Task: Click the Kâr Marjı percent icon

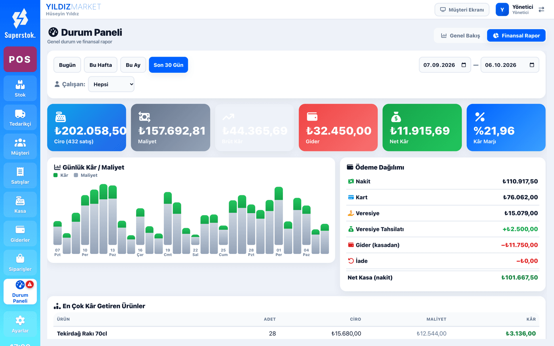Action: coord(480,117)
